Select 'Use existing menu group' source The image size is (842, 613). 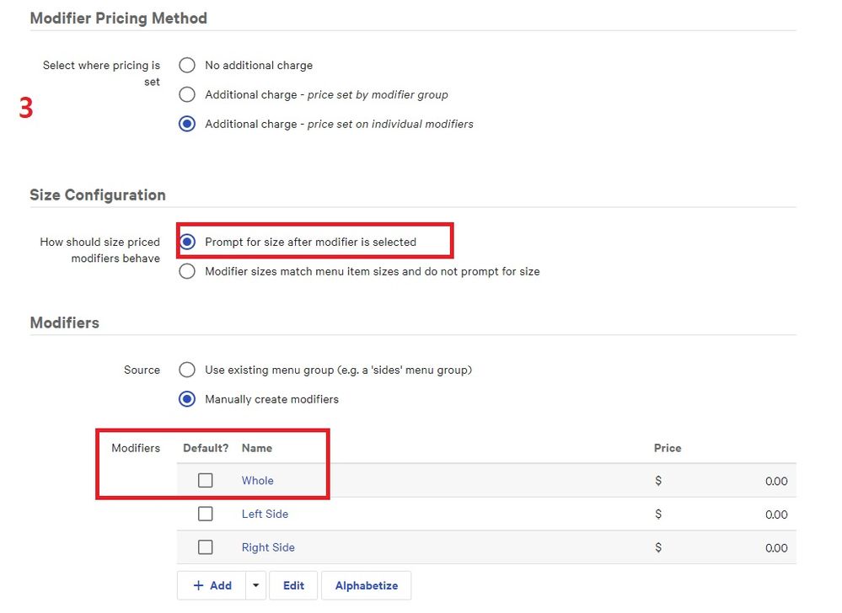click(x=187, y=370)
